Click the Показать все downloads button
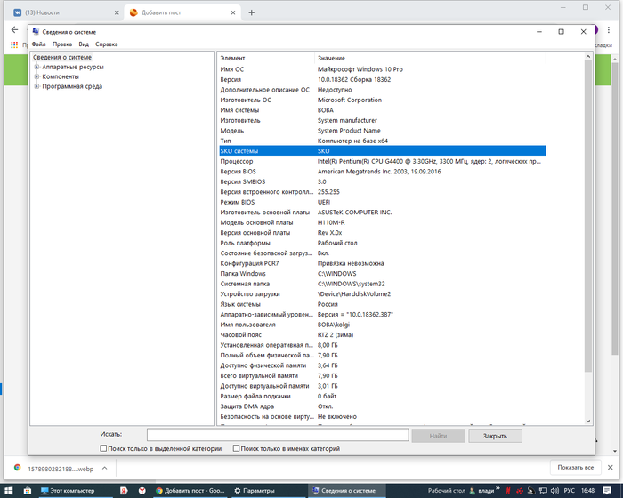This screenshot has width=623, height=498. click(x=575, y=468)
